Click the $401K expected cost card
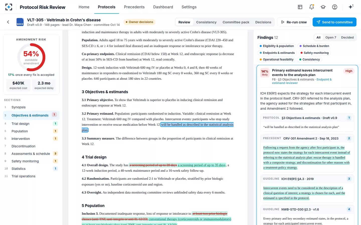This screenshot has height=225, width=361. (x=18, y=85)
